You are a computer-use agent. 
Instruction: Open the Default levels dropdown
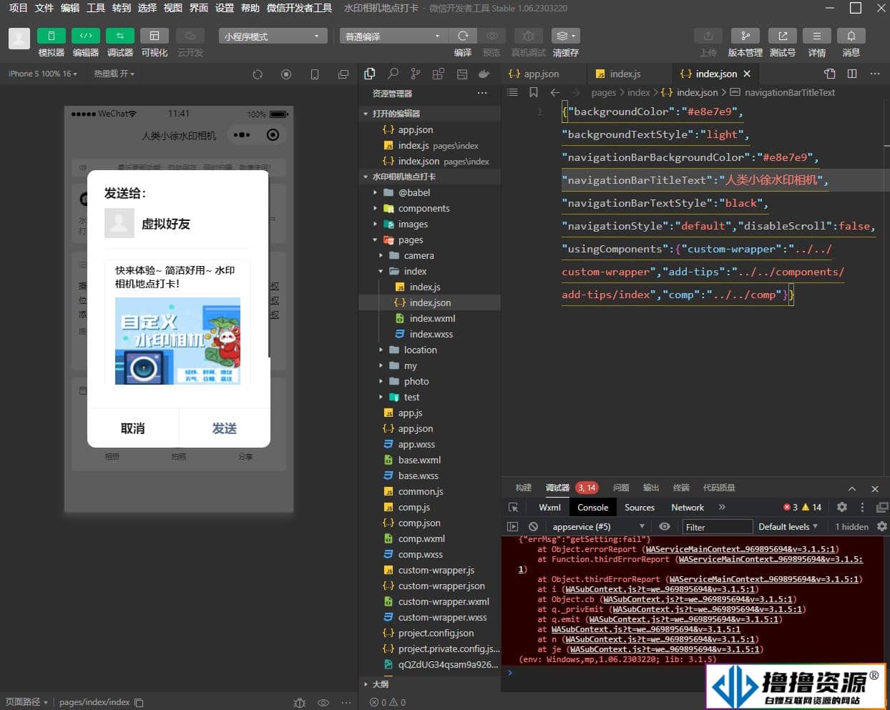tap(788, 527)
